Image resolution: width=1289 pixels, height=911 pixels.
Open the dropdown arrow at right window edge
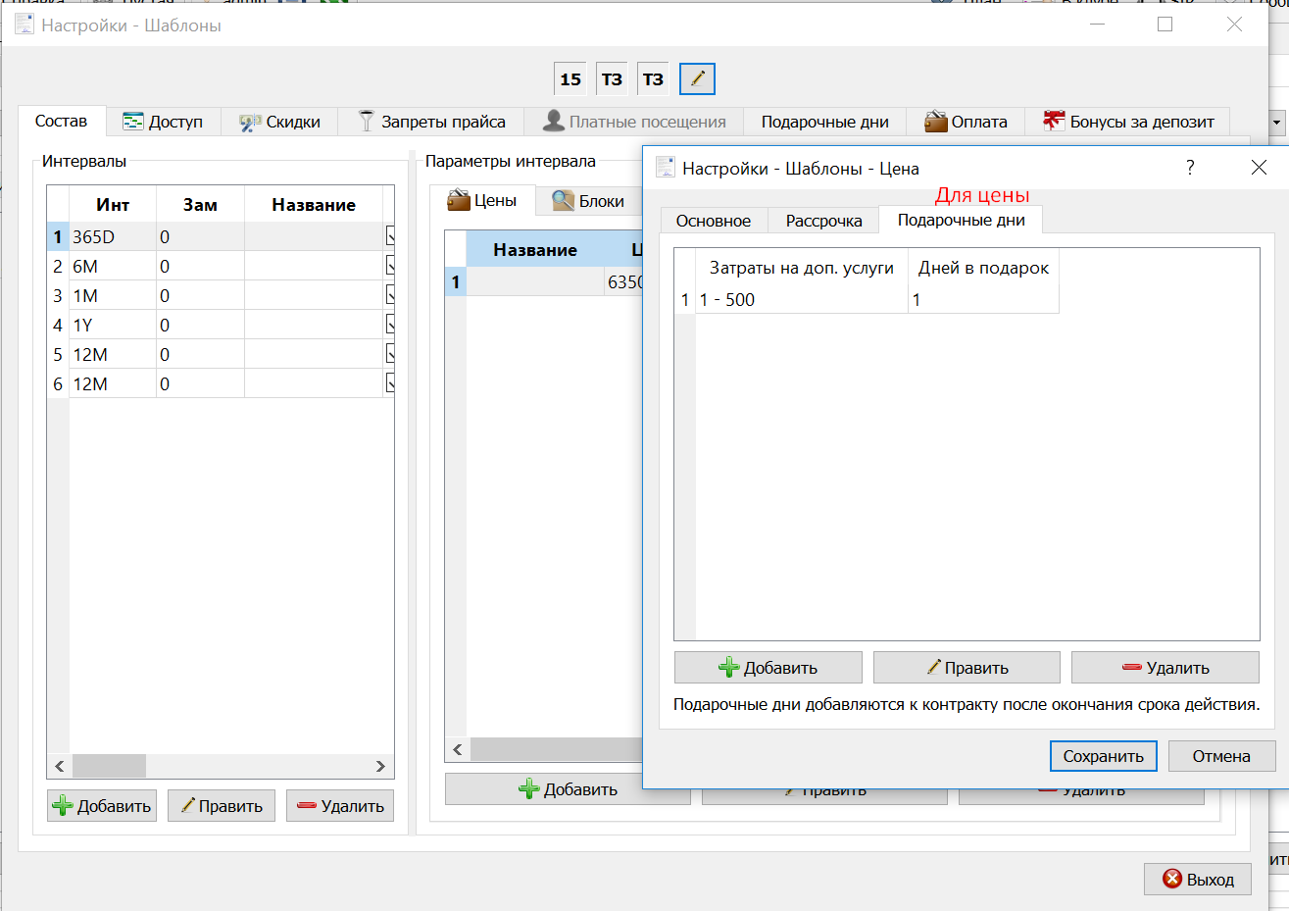pyautogui.click(x=1277, y=123)
